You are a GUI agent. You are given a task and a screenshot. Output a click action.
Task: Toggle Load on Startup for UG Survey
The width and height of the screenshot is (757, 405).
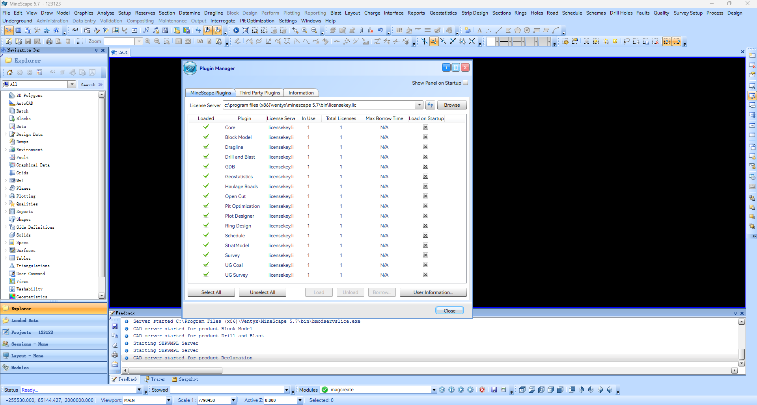[425, 275]
